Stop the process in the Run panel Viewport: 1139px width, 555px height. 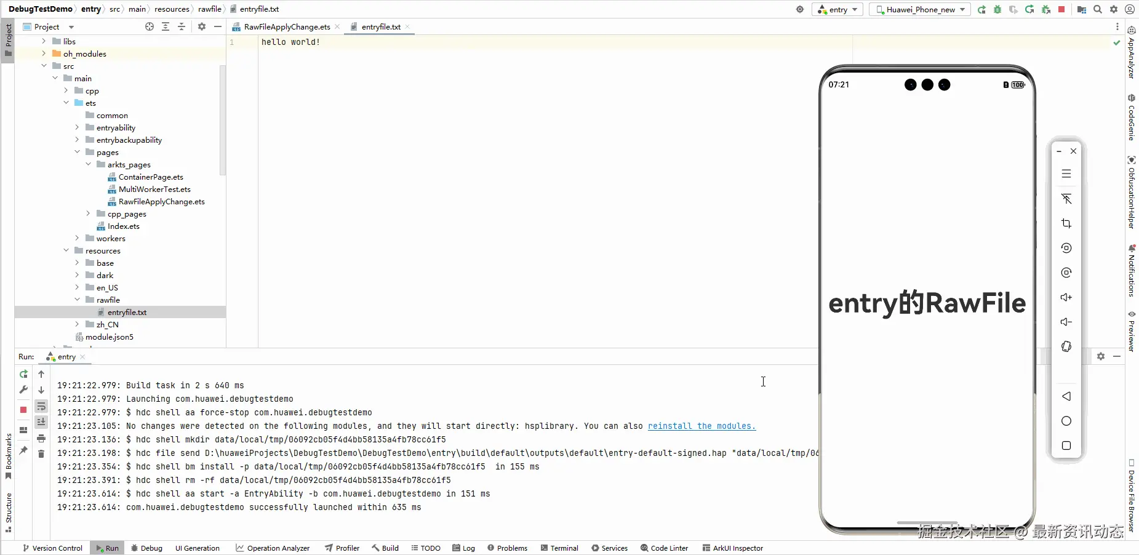coord(23,410)
